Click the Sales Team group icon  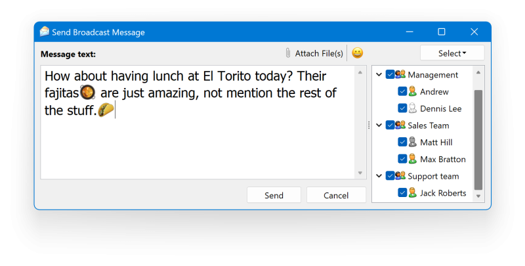(x=400, y=125)
